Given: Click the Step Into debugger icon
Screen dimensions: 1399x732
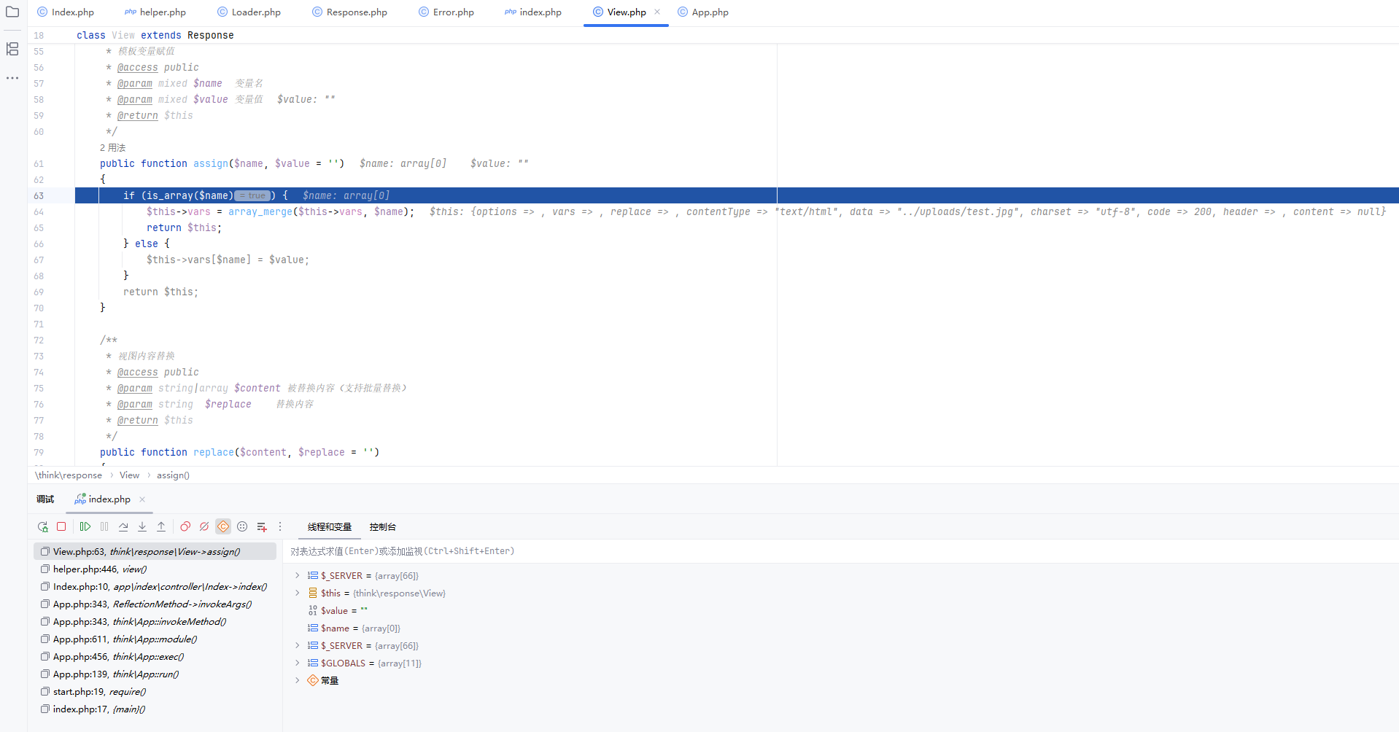Looking at the screenshot, I should tap(142, 526).
